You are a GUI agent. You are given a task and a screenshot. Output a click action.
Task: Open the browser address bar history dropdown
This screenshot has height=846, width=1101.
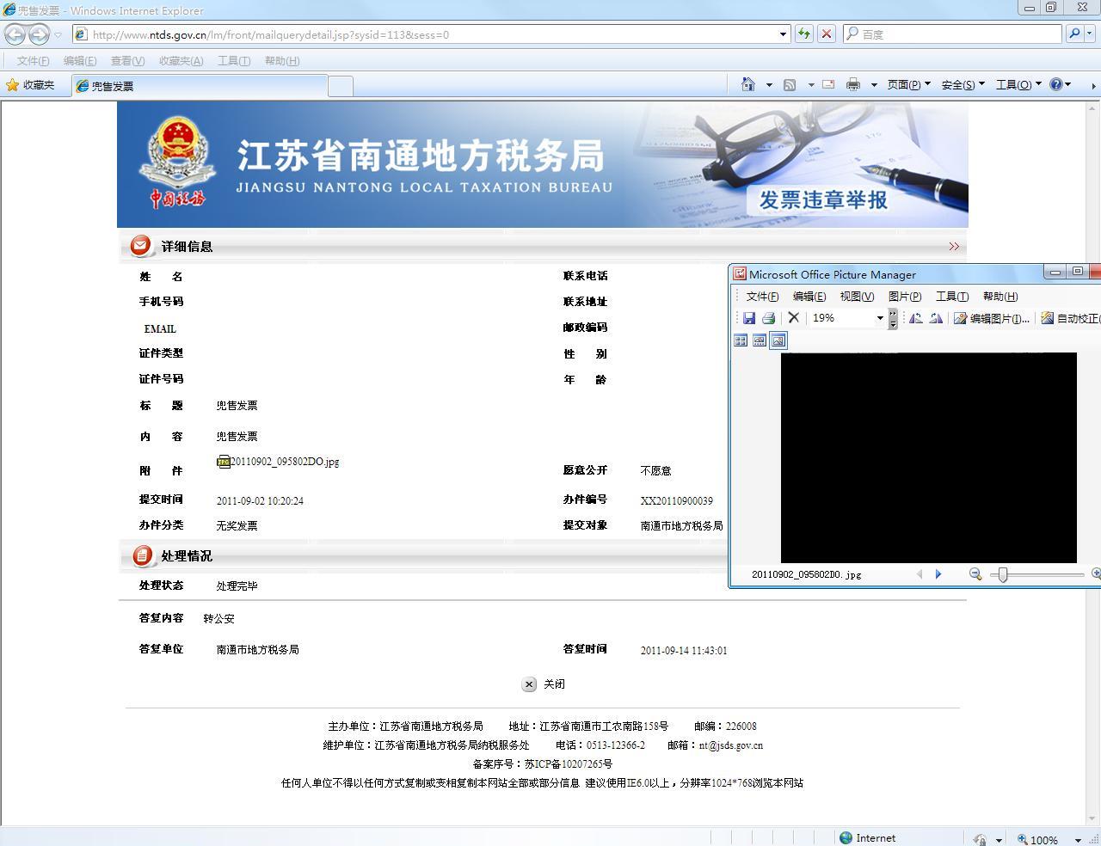(782, 34)
